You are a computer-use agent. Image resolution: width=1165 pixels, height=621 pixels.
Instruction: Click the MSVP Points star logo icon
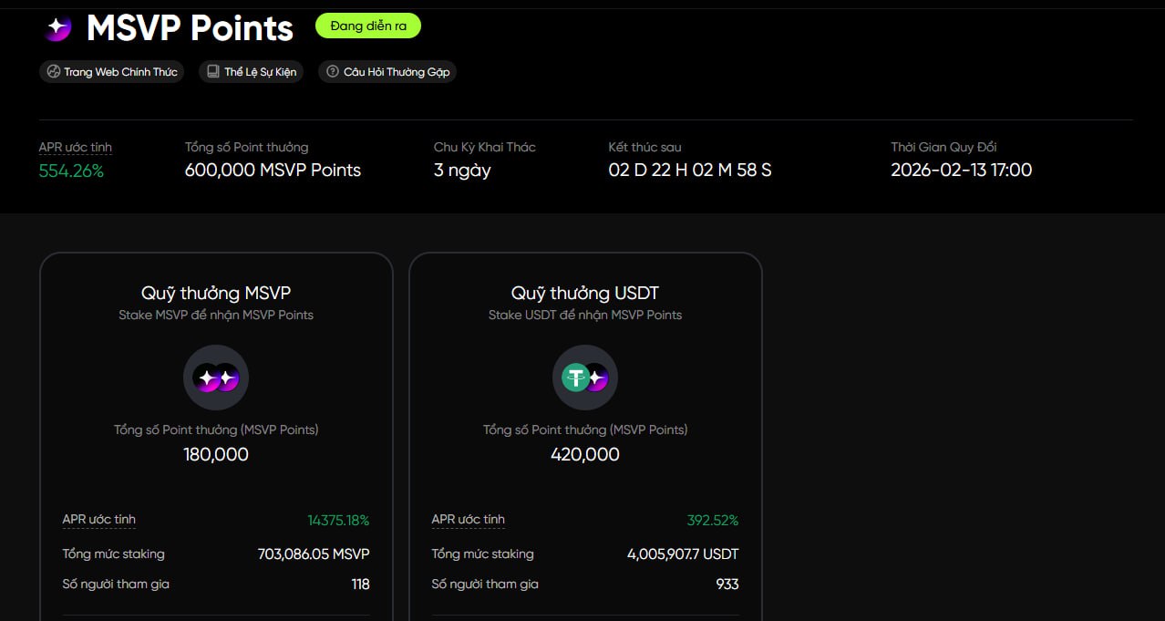[x=58, y=28]
